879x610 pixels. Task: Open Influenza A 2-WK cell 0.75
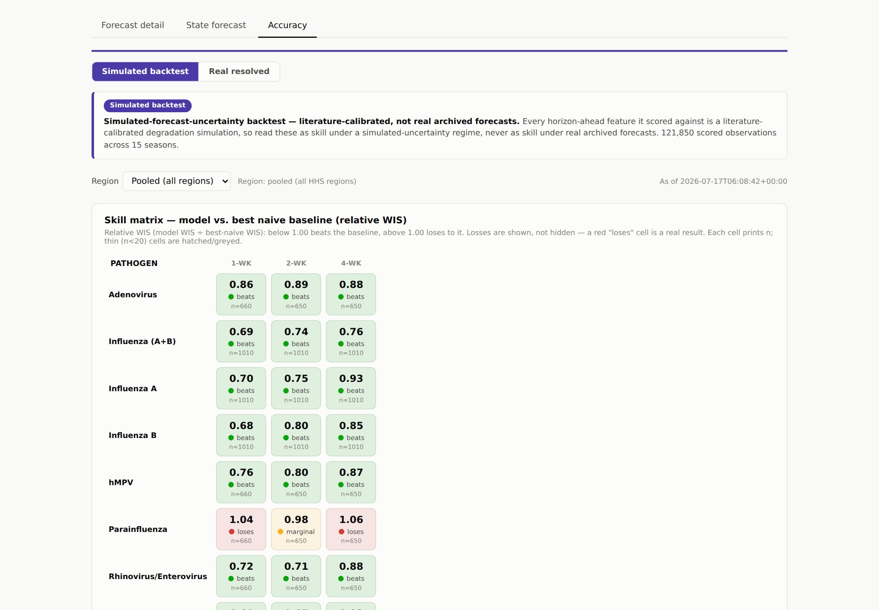coord(296,388)
